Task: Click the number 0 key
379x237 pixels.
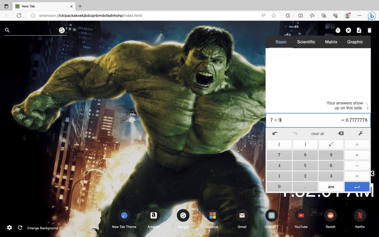Action: click(279, 187)
